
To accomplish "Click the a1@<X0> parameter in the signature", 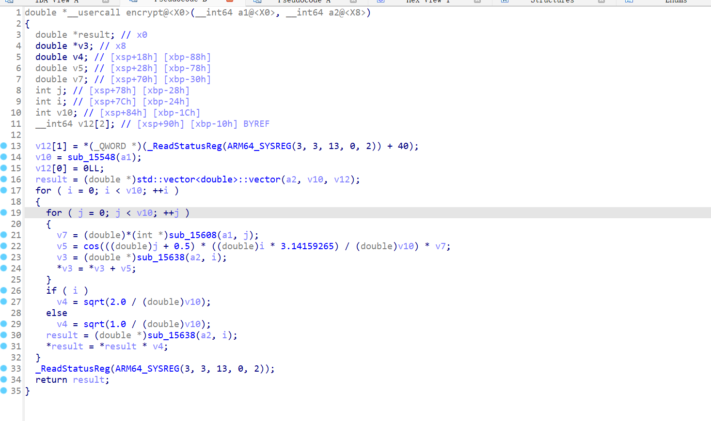I will click(x=257, y=13).
